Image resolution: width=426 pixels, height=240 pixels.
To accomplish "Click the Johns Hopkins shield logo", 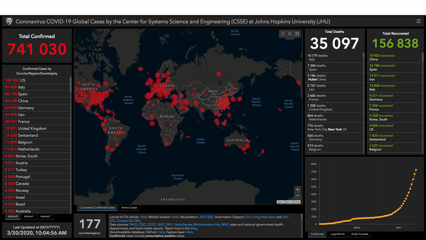I will pos(9,22).
